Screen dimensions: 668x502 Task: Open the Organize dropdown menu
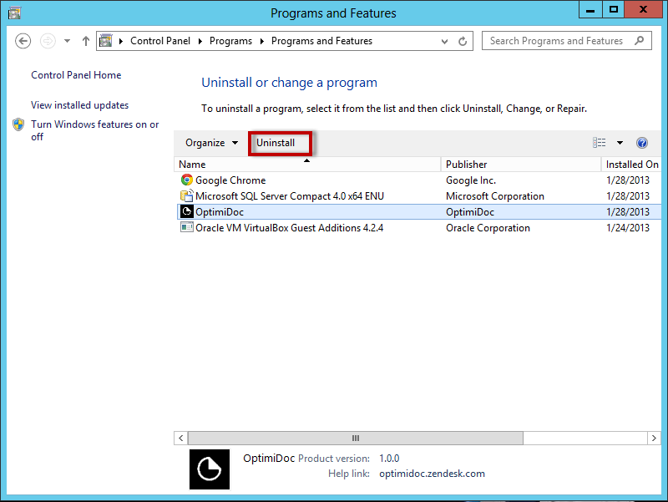point(211,143)
